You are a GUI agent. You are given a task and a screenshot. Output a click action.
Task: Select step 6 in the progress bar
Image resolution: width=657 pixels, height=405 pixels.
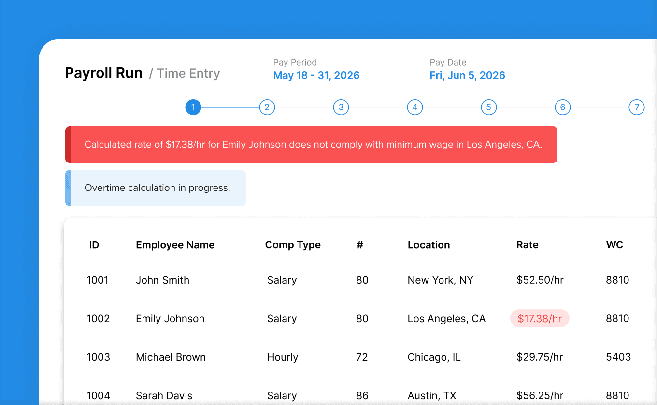(x=562, y=107)
